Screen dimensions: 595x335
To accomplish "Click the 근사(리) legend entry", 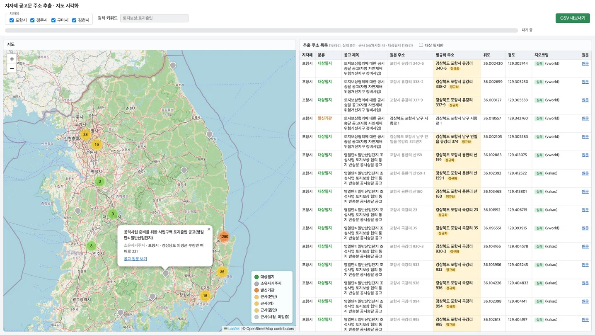I will pyautogui.click(x=264, y=303).
